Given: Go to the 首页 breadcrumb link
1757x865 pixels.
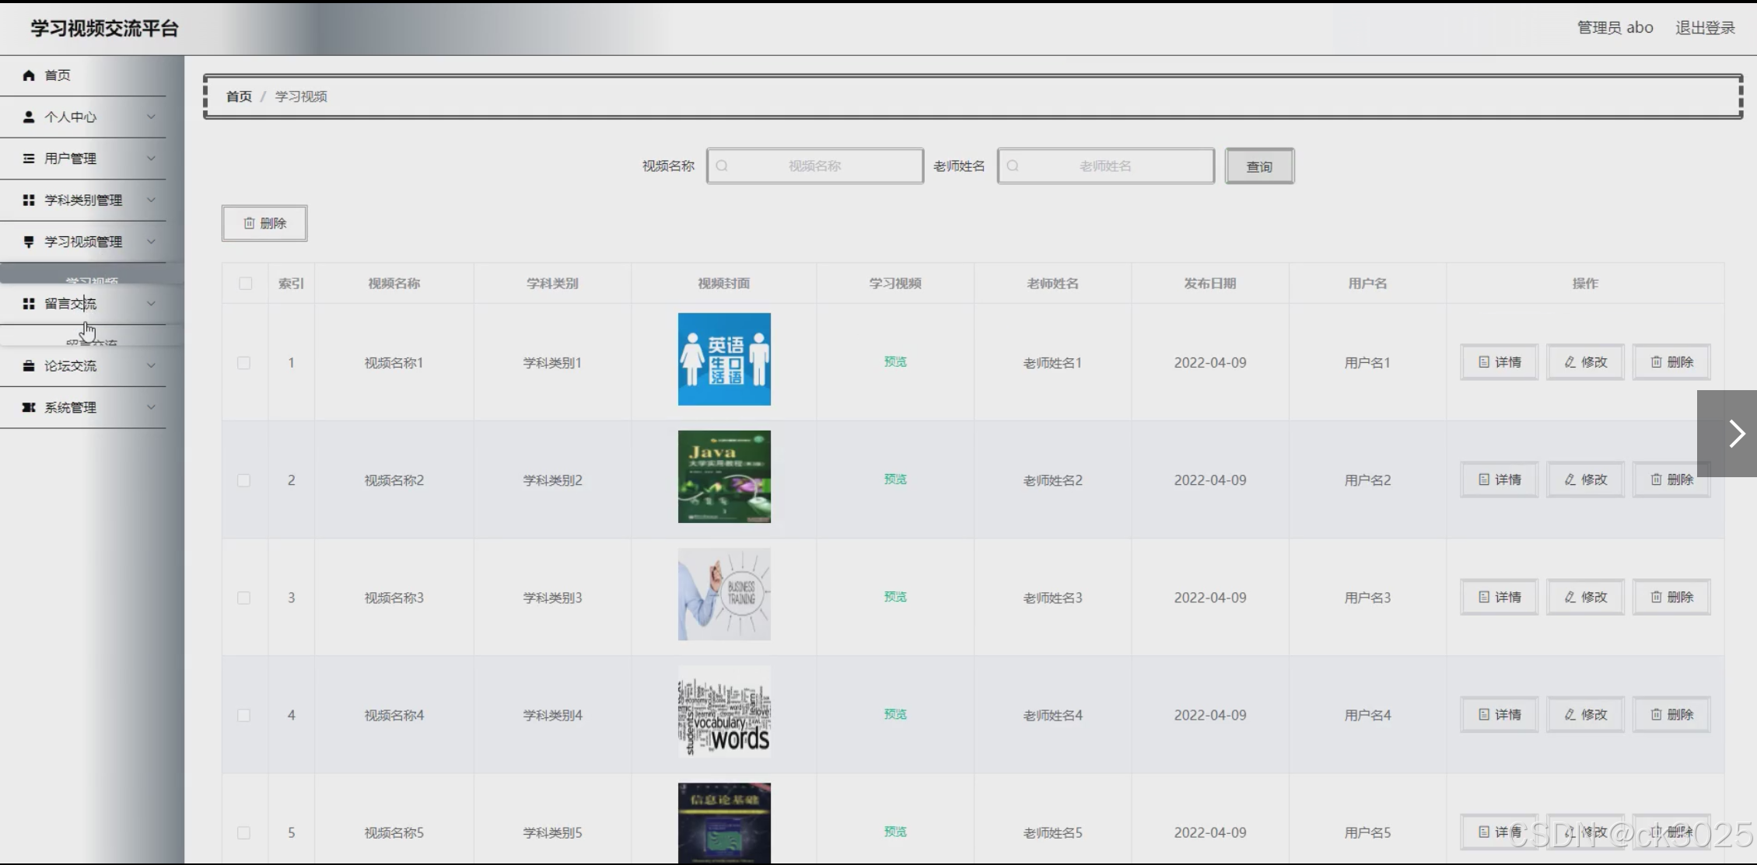Looking at the screenshot, I should click(239, 96).
